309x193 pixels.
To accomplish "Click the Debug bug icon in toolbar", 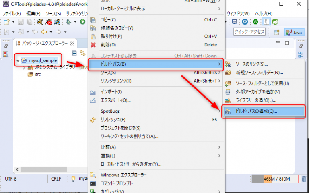I will click(x=69, y=22).
